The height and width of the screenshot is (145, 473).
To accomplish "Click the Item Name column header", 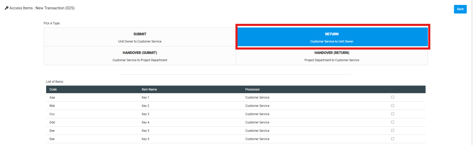I will [149, 89].
